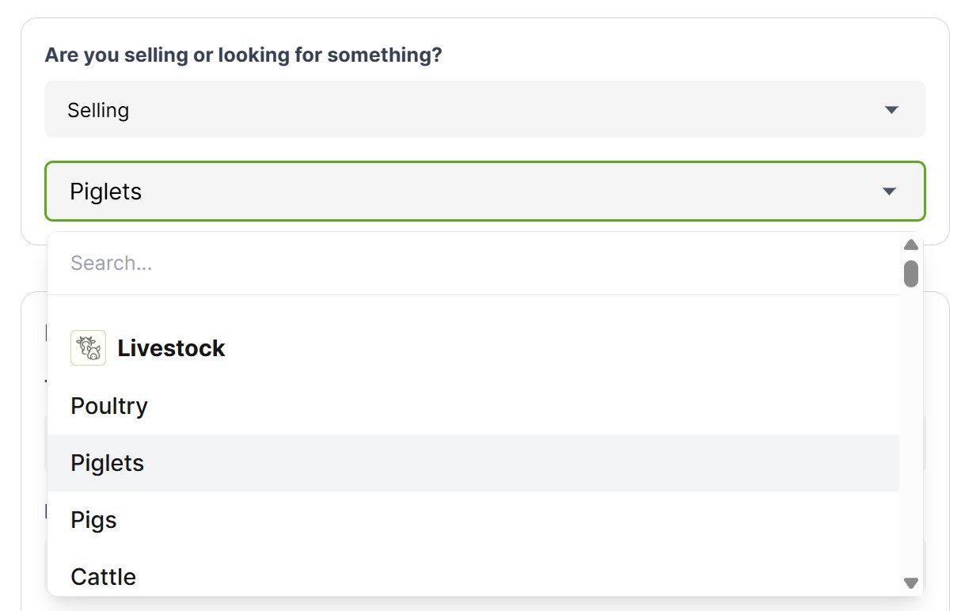Choose the highlighted Piglets option in list
Image resolution: width=980 pixels, height=611 pixels.
coord(108,463)
